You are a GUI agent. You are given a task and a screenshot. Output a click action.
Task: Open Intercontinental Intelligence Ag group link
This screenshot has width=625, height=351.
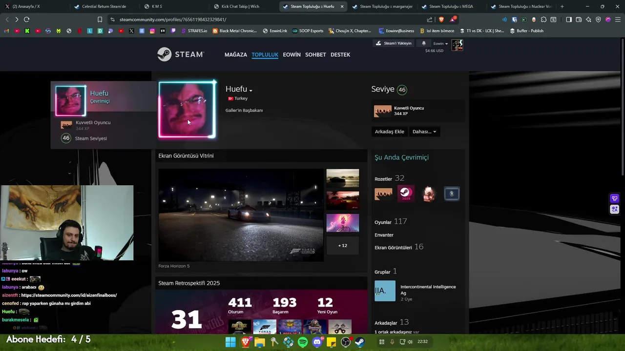point(428,290)
